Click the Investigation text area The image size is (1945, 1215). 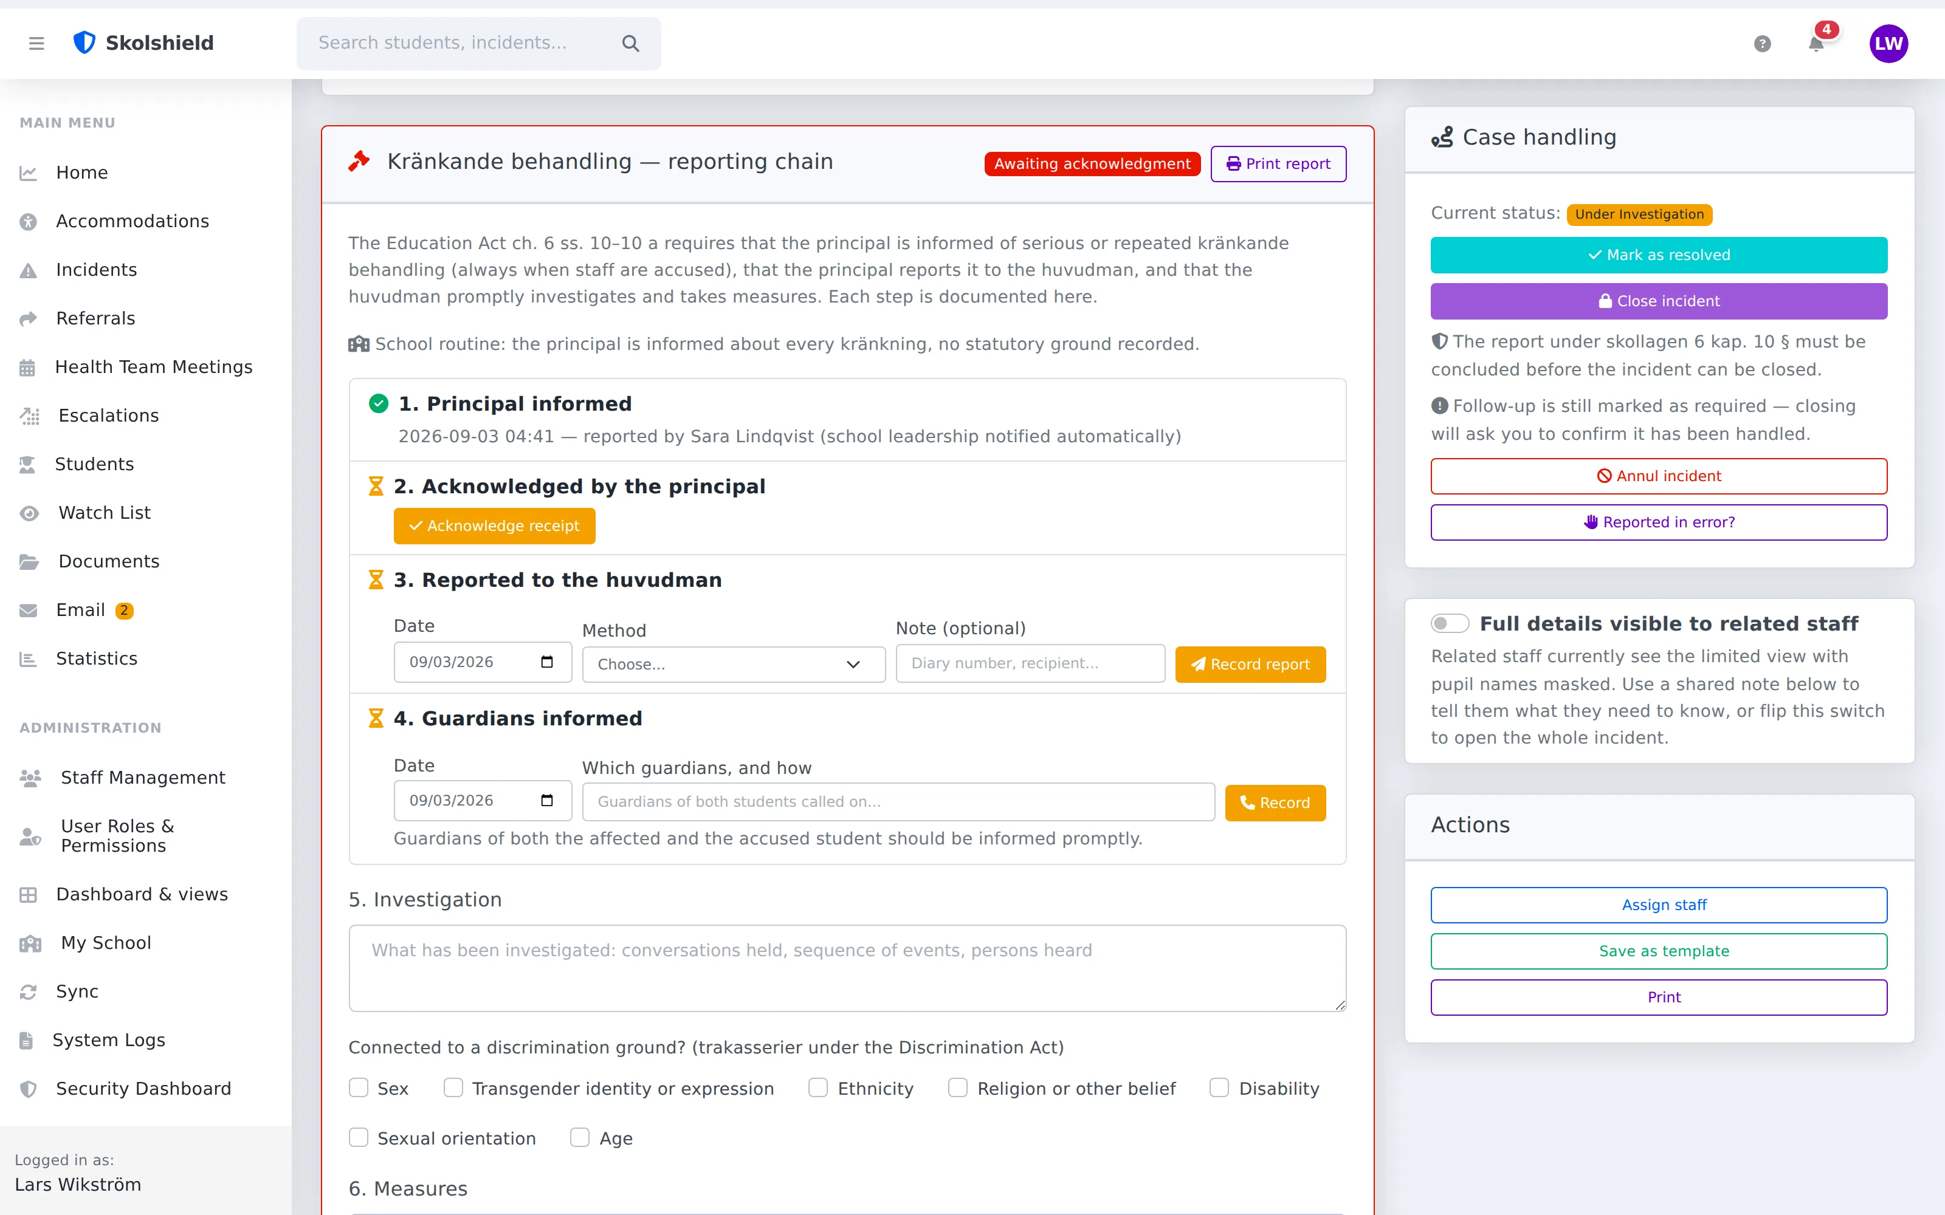point(847,968)
